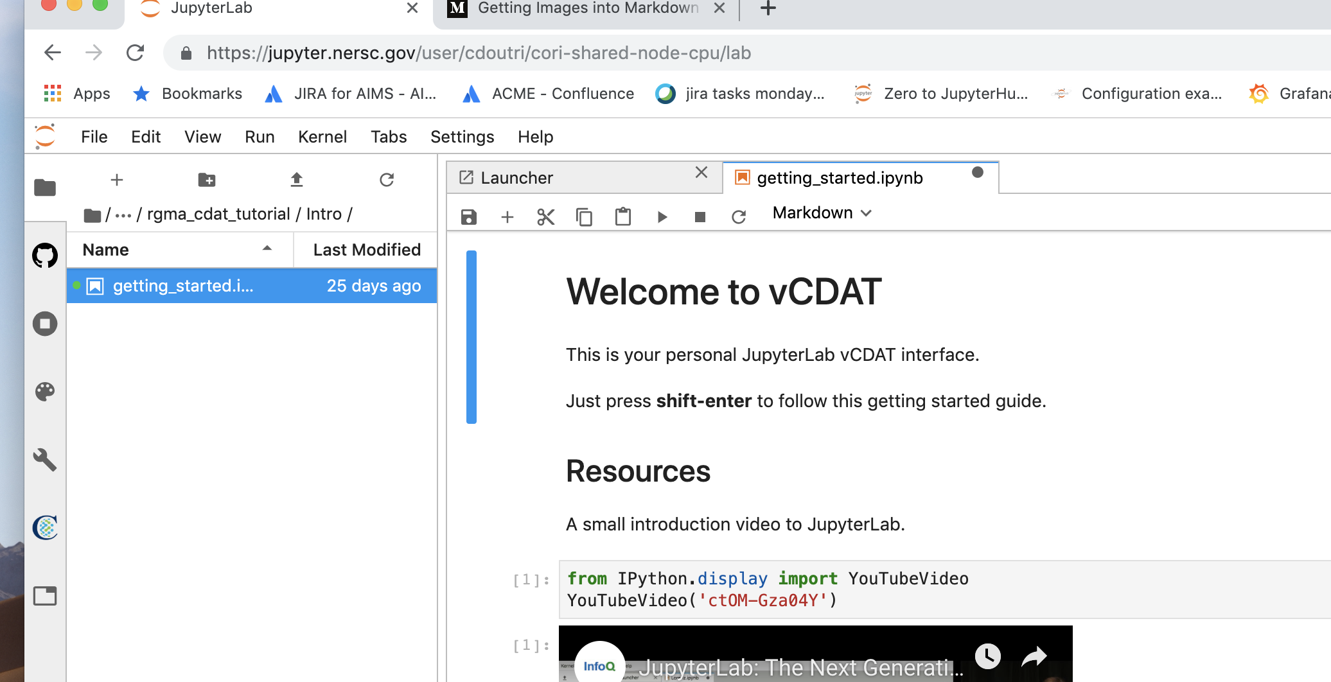The height and width of the screenshot is (682, 1331).
Task: Open the Kernel menu
Action: click(x=322, y=137)
